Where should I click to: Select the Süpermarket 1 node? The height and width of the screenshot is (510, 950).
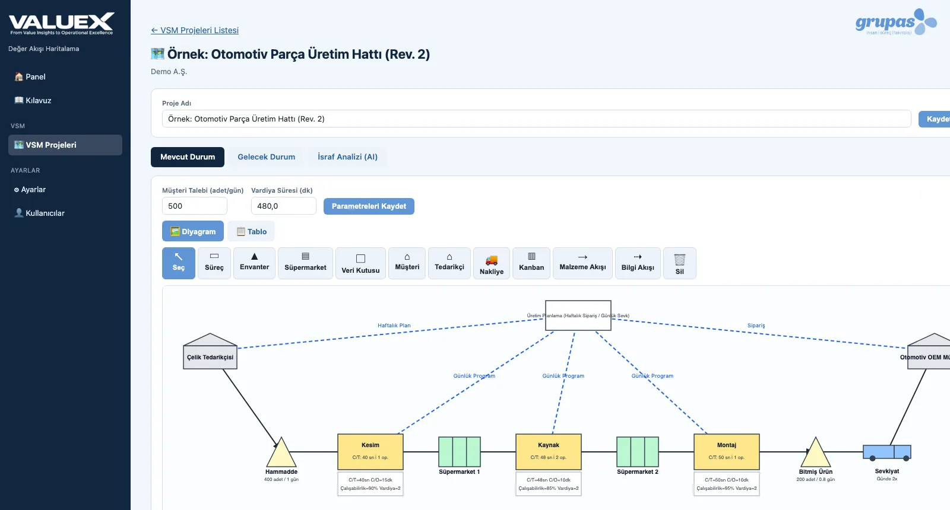(460, 452)
